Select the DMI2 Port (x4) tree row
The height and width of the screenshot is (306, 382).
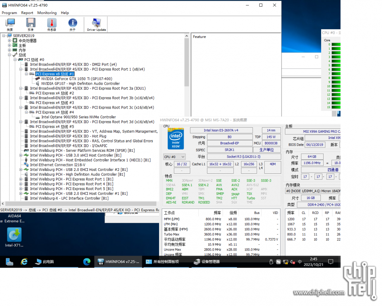73,64
